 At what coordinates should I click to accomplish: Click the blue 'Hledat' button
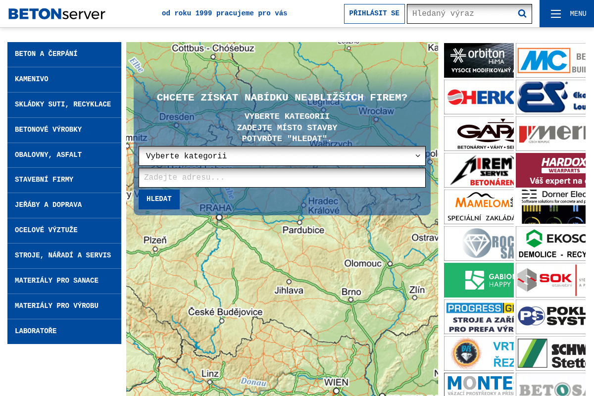(x=159, y=199)
